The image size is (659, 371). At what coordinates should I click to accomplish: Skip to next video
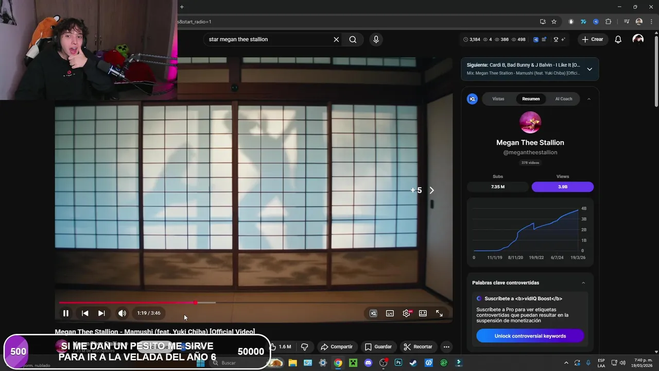tap(101, 313)
